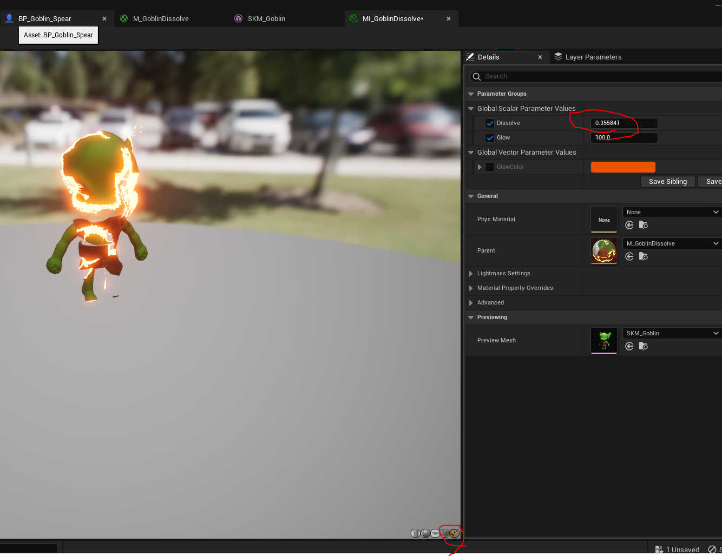Viewport: 722px width, 556px height.
Task: Click the Glow value field 100.0
Action: 624,138
